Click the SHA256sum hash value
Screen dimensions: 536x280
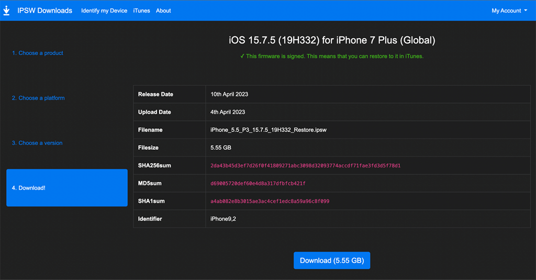(305, 165)
